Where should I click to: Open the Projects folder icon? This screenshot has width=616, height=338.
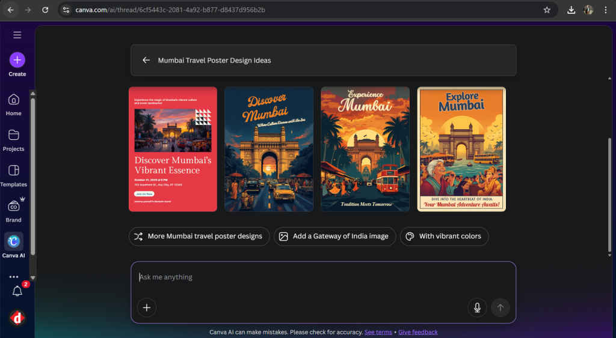(x=14, y=135)
